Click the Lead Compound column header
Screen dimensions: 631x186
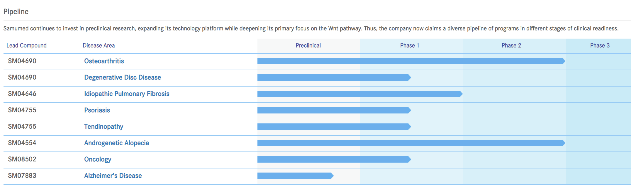(x=26, y=46)
